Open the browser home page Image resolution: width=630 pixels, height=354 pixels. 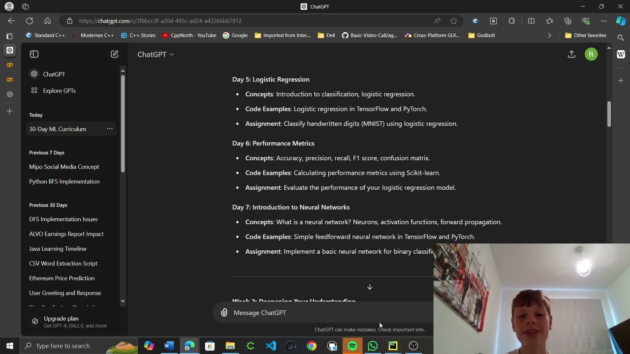[47, 21]
